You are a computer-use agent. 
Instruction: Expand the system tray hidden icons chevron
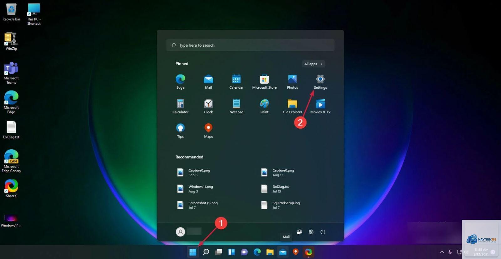pos(442,252)
